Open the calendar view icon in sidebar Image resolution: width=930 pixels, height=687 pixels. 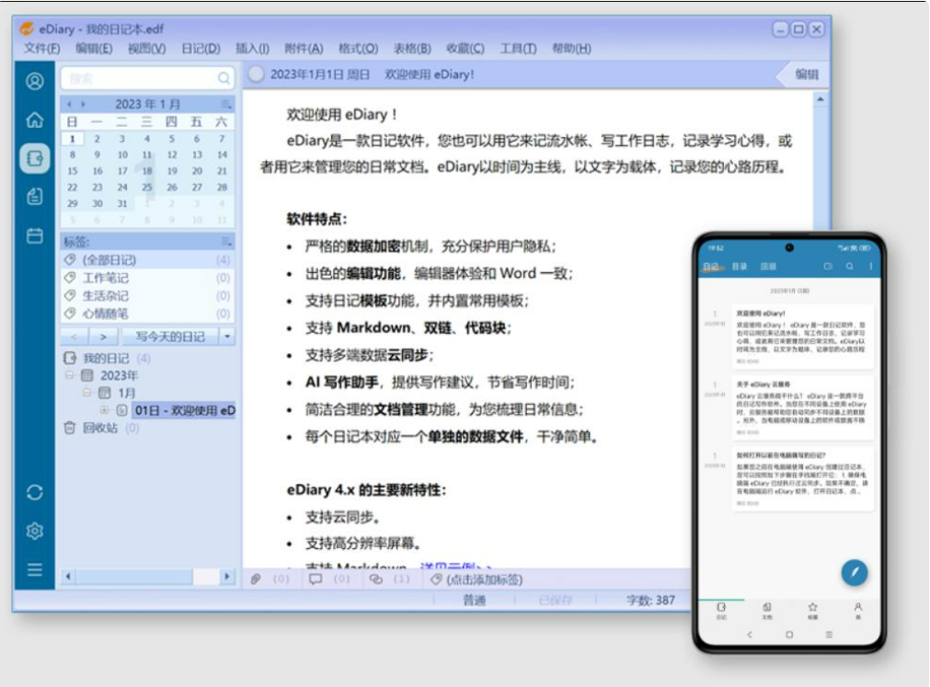(x=34, y=235)
